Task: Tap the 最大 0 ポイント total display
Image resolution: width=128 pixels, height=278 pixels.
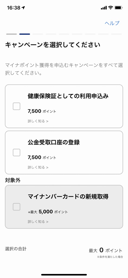Action: click(106, 250)
